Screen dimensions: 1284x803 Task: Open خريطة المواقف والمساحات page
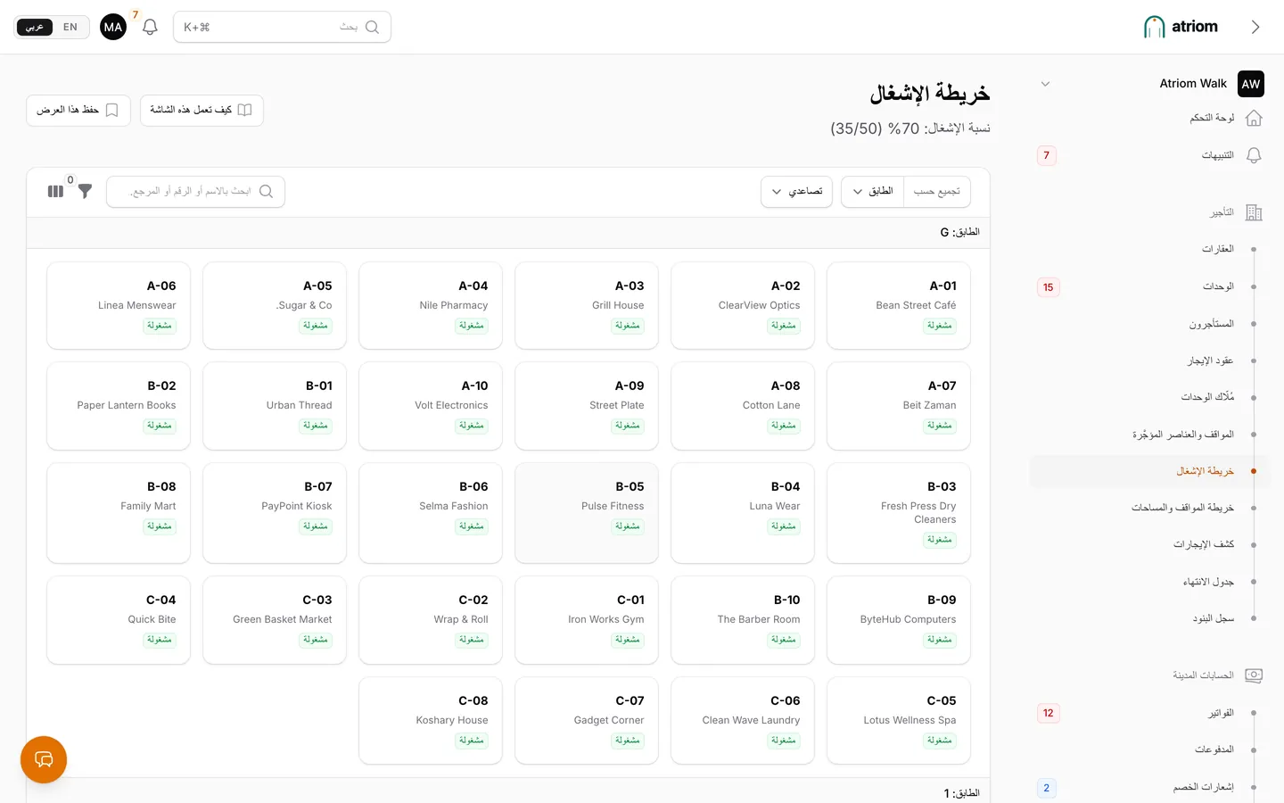click(x=1148, y=508)
